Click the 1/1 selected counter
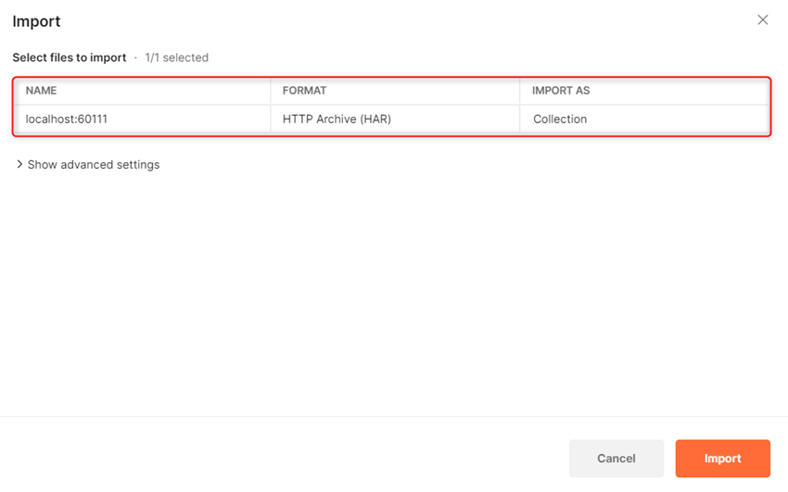Image resolution: width=788 pixels, height=492 pixels. 176,57
